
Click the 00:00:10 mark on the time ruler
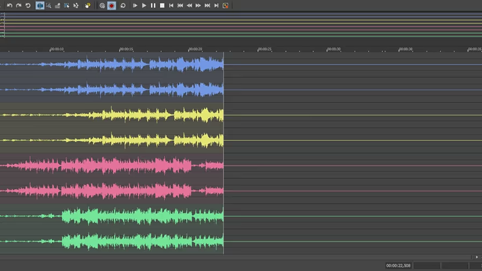(x=57, y=49)
